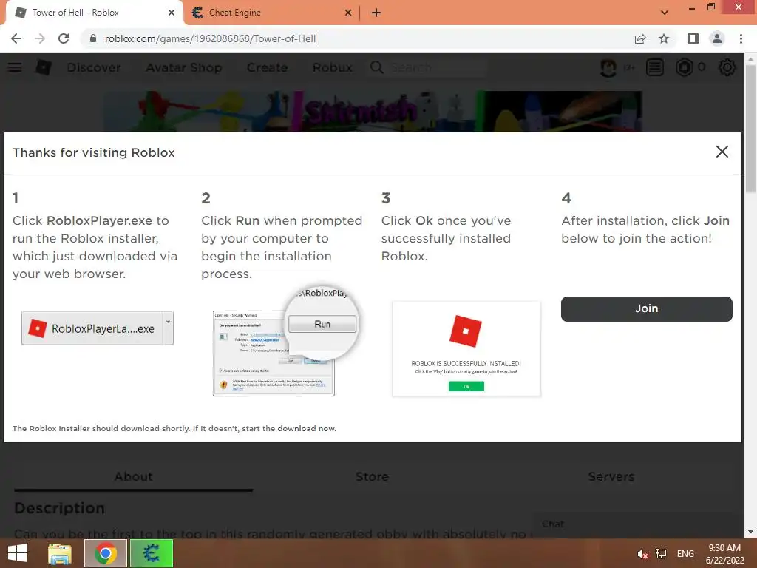Click the Roblox search magnifier icon
757x568 pixels.
click(376, 67)
